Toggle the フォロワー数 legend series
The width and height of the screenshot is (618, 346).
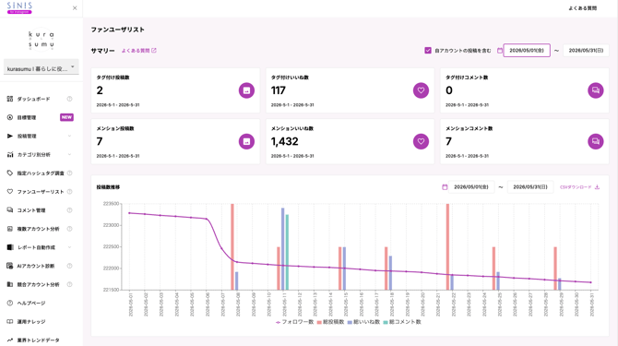tap(294, 322)
